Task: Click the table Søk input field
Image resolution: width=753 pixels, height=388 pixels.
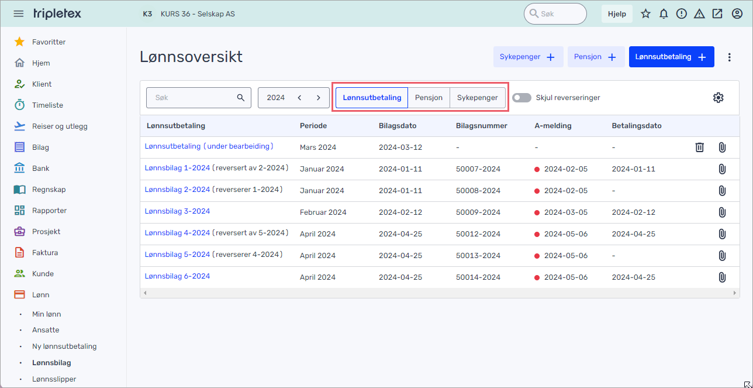Action: [x=199, y=98]
